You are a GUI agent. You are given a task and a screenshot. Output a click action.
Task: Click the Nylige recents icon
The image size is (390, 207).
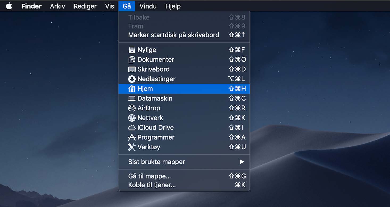click(132, 50)
